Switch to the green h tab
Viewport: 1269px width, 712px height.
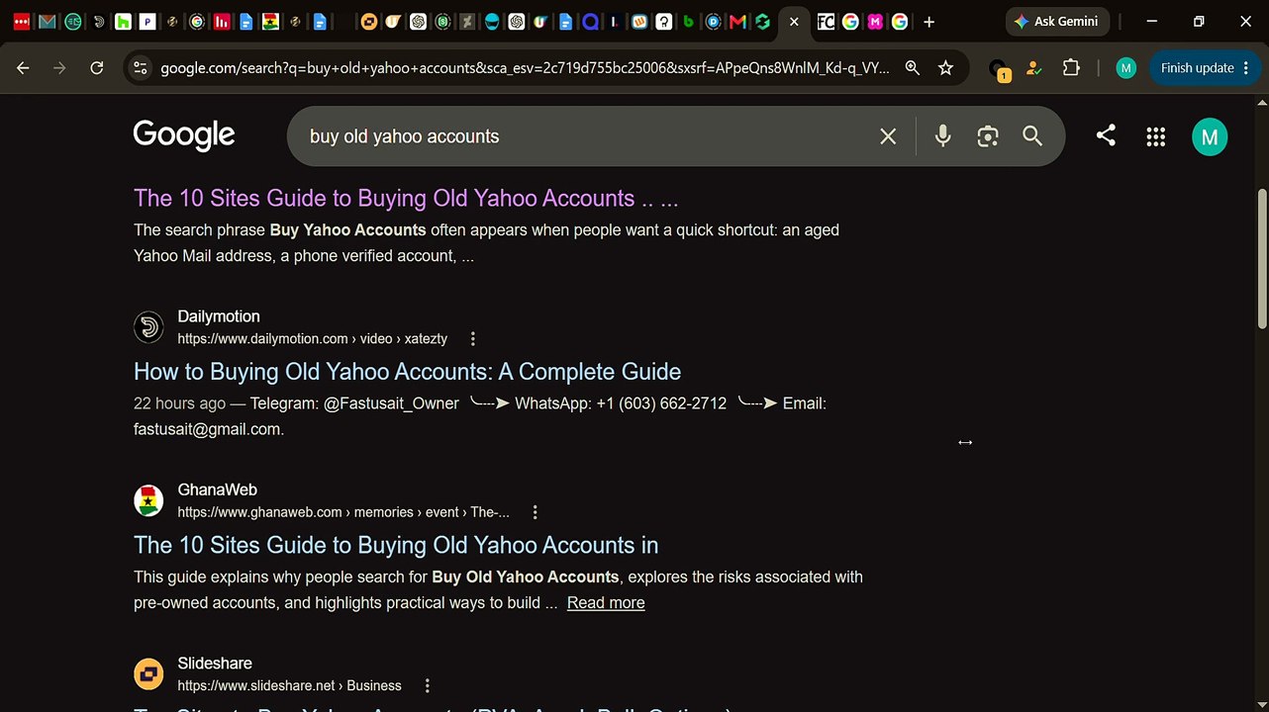pos(123,22)
